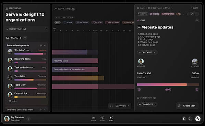205x126 pixels.
Task: Open the People view in bottom bar
Action: click(94, 118)
